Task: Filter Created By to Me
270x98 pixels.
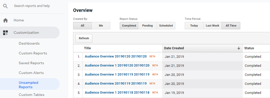Action: pos(101,26)
